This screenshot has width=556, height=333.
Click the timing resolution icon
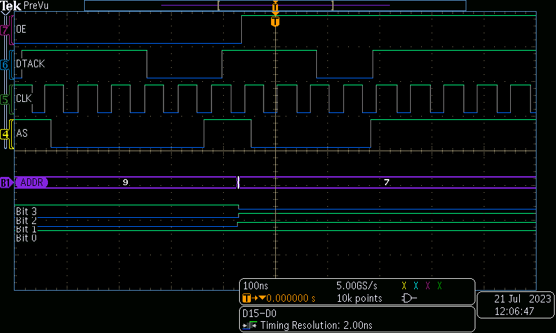(250, 325)
